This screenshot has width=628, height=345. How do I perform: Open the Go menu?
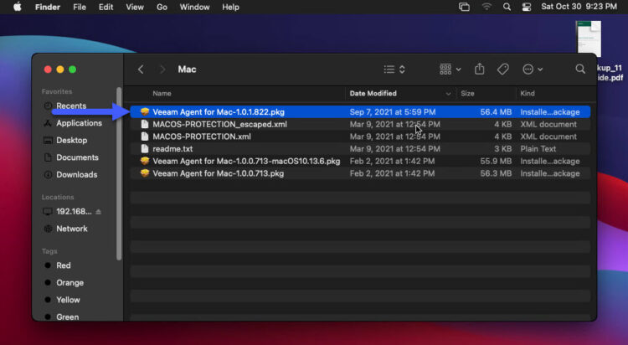[x=162, y=8]
